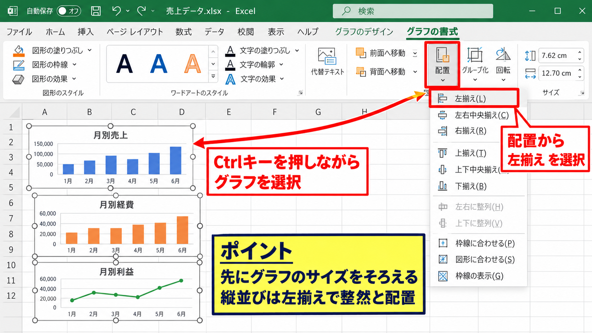Viewport: 592px width, 333px height.
Task: Select the orange outlined WordArt style A
Action: click(x=192, y=64)
